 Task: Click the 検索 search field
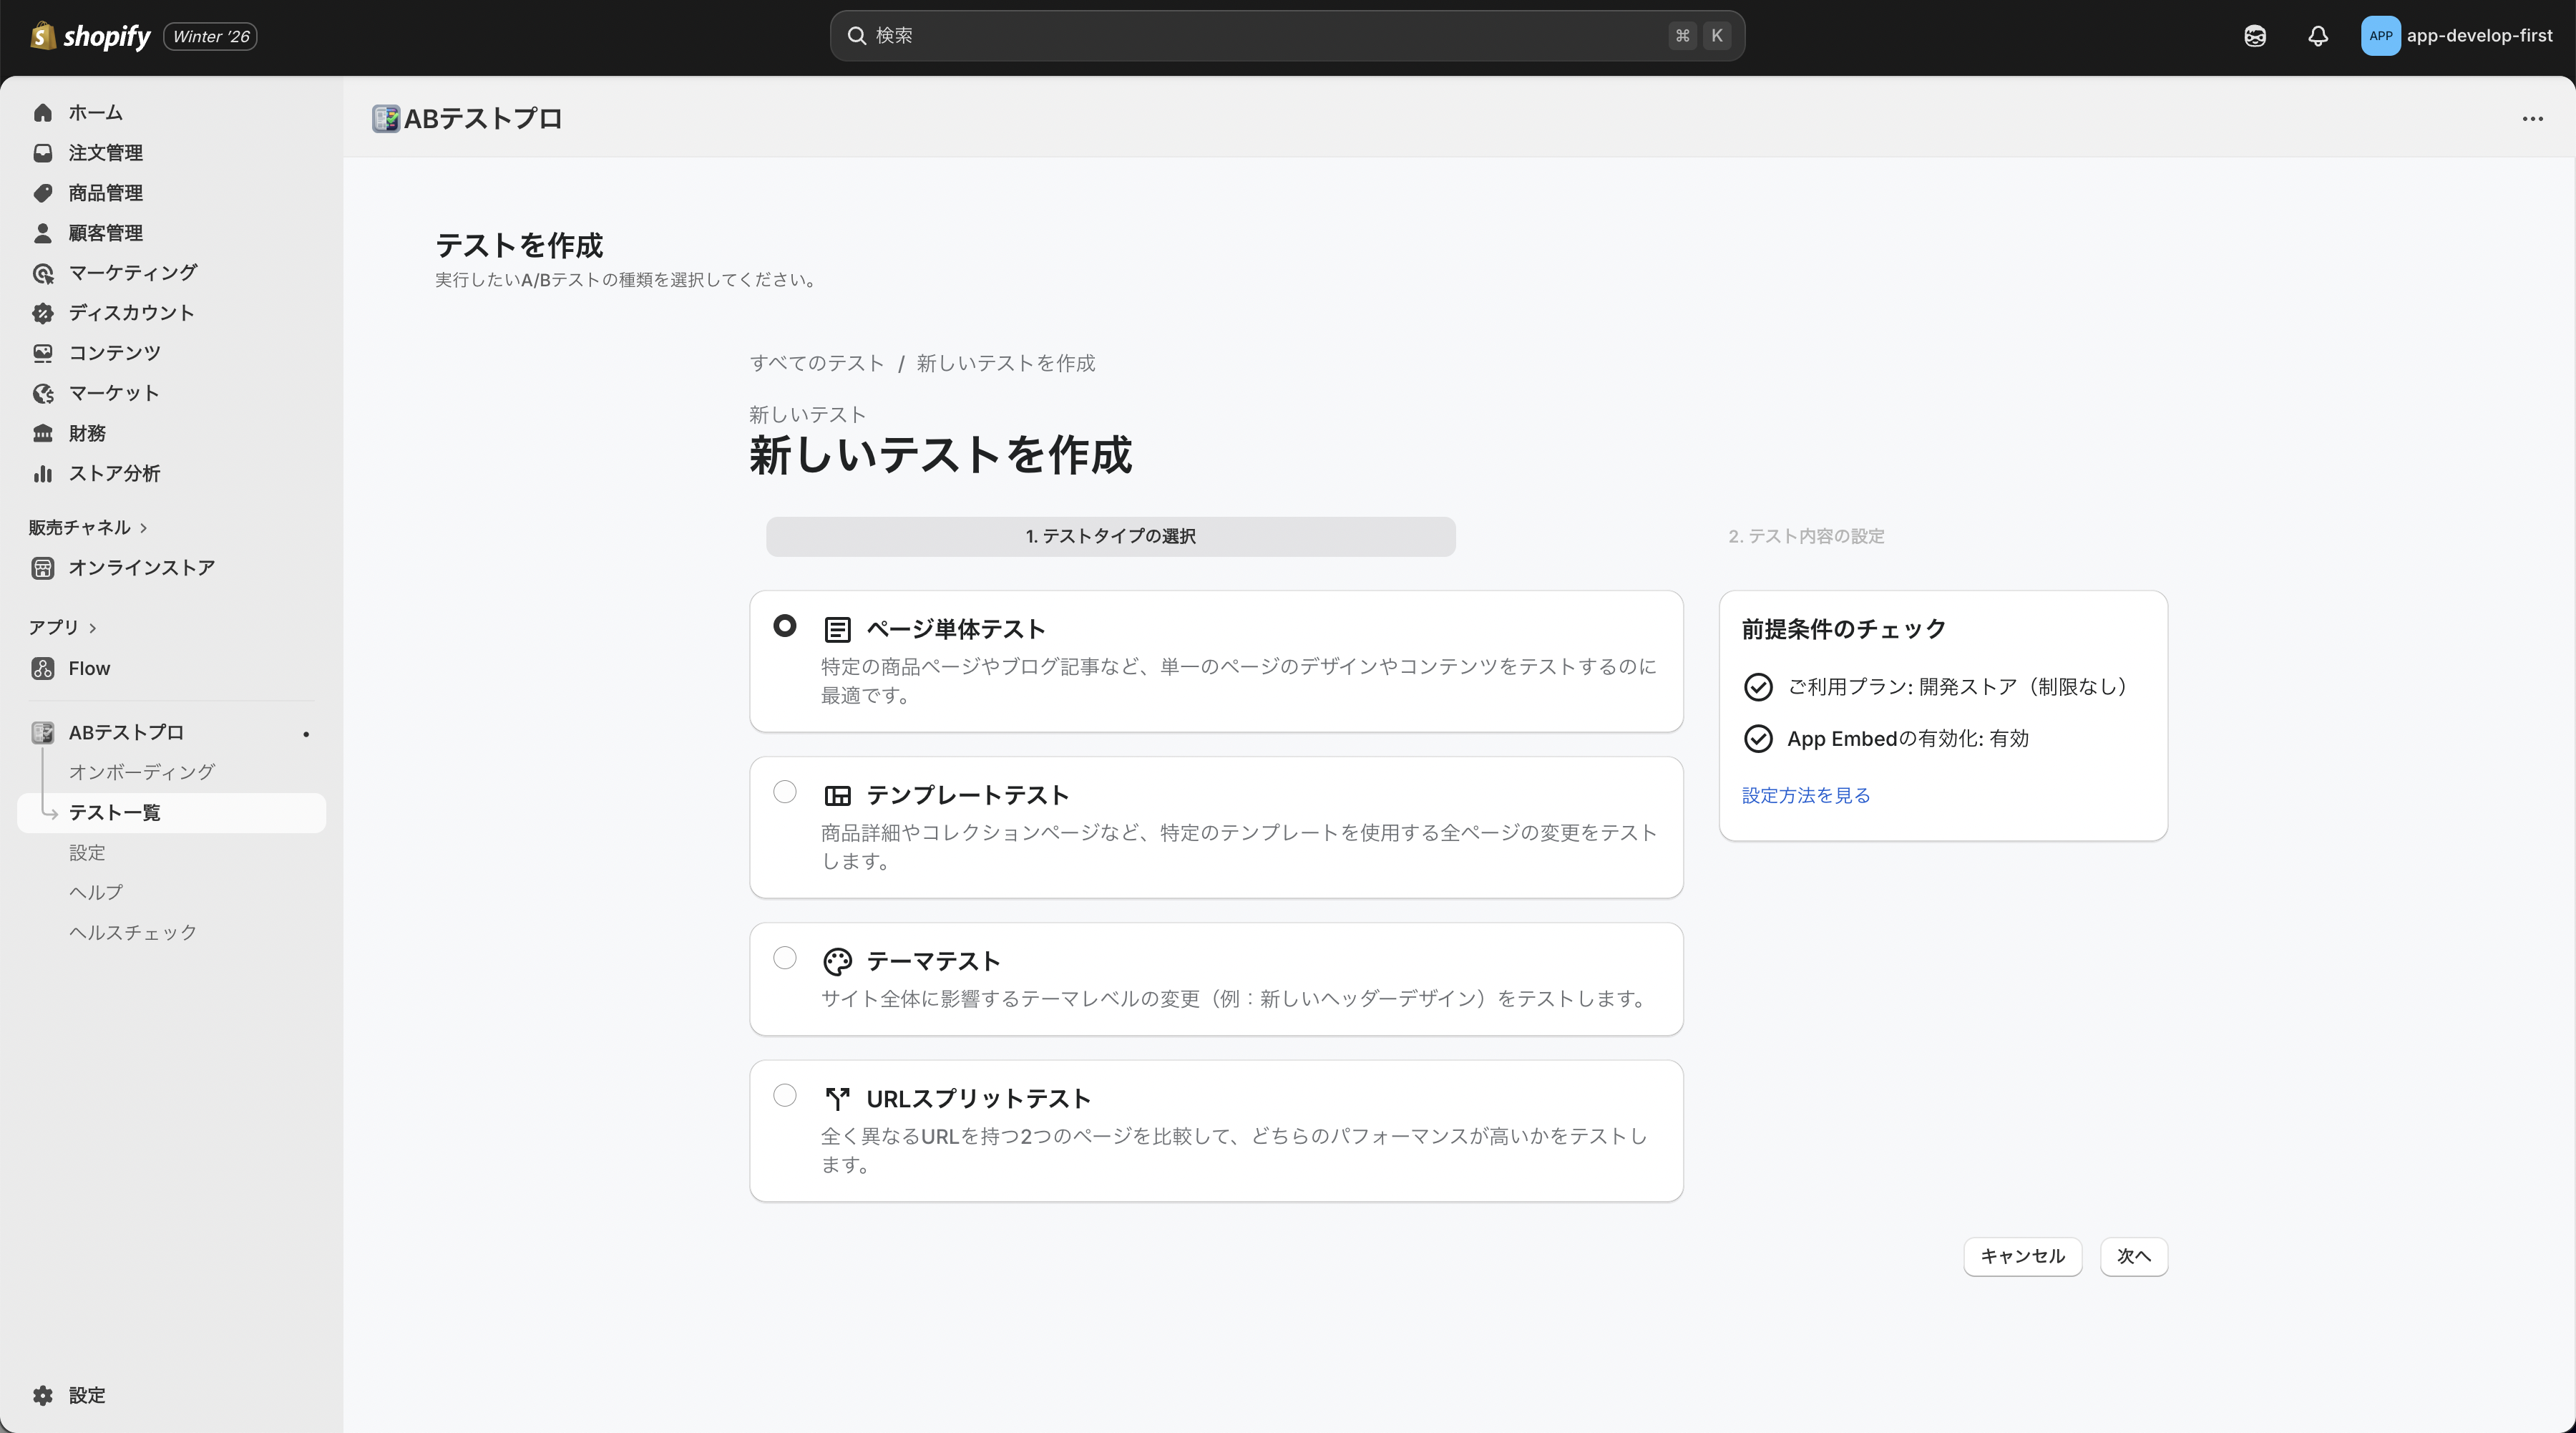(x=1287, y=36)
